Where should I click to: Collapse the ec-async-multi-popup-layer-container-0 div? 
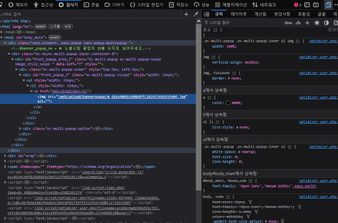pyautogui.click(x=9, y=54)
